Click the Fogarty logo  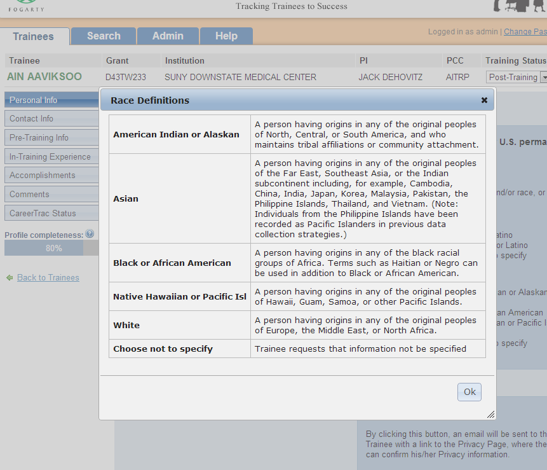point(22,6)
